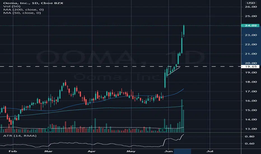The height and width of the screenshot is (154, 261).
Task: Click the 18.00 price scale label
Action: point(251,82)
